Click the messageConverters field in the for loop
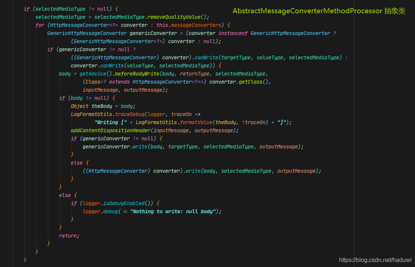 click(196, 25)
